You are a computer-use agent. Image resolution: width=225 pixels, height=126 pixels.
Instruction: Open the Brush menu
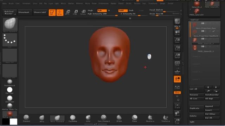11,3
